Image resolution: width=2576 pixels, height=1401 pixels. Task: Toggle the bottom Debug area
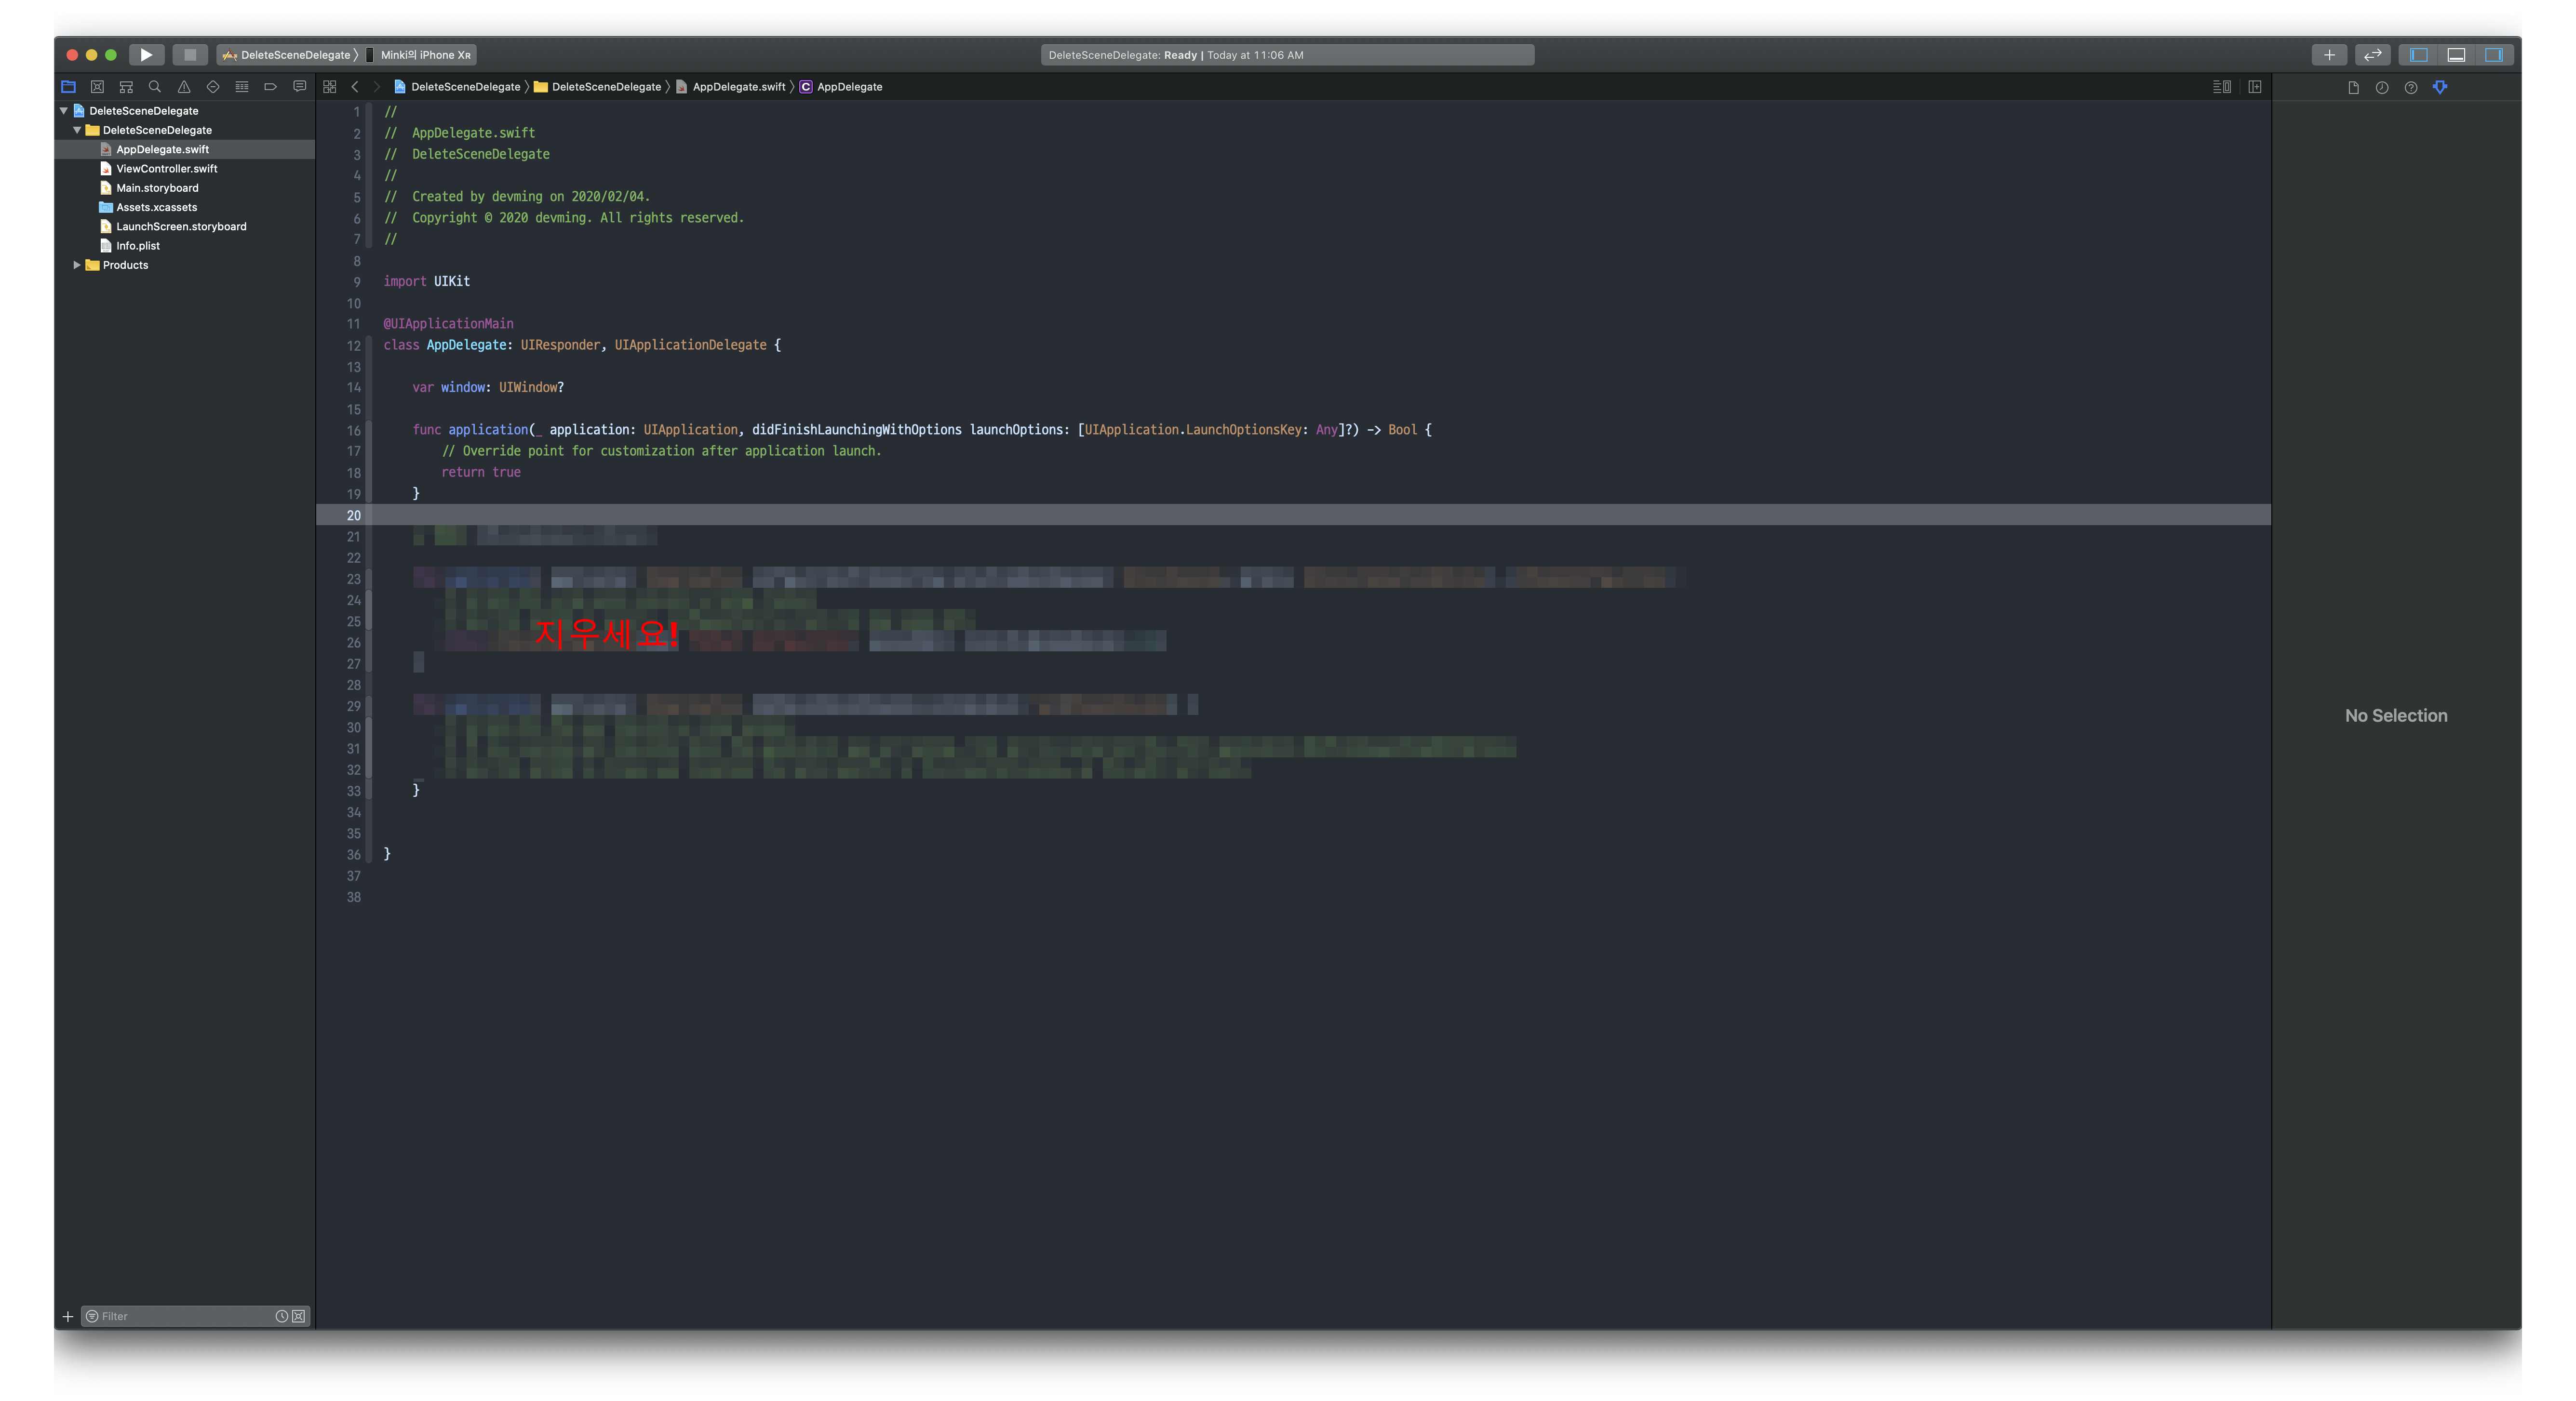click(2456, 55)
